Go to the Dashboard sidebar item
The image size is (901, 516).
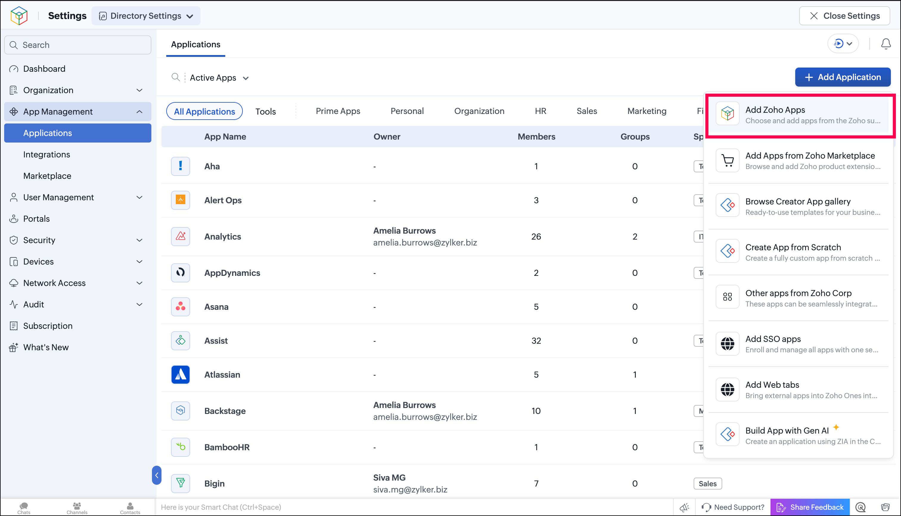coord(78,69)
